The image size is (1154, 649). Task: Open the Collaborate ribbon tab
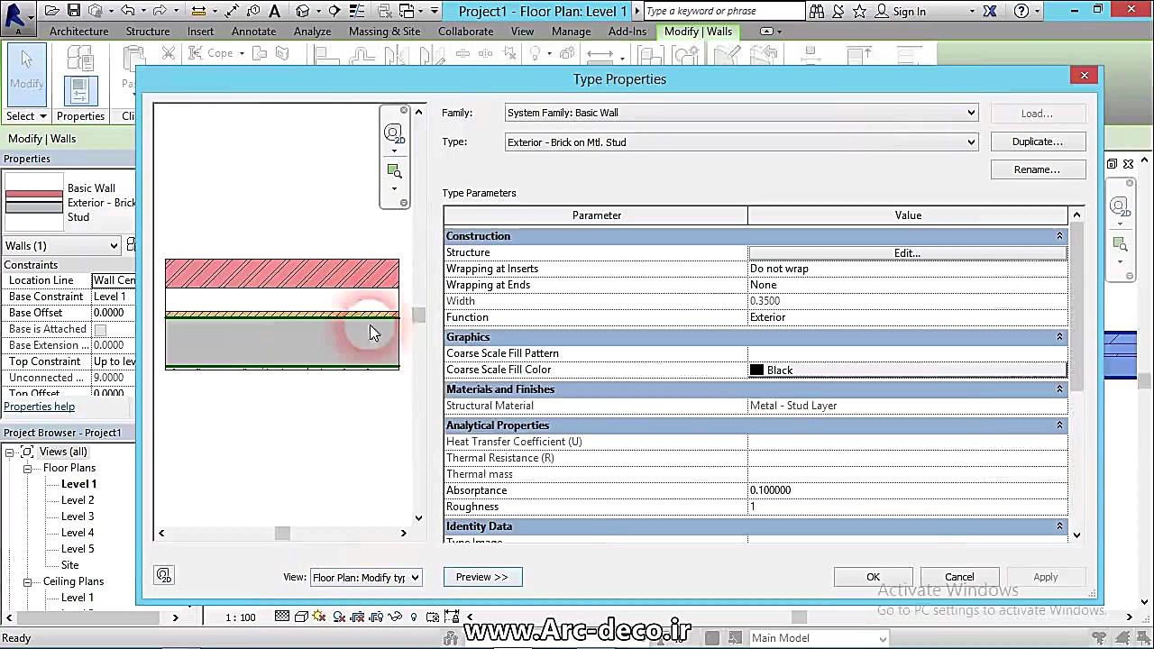point(465,31)
